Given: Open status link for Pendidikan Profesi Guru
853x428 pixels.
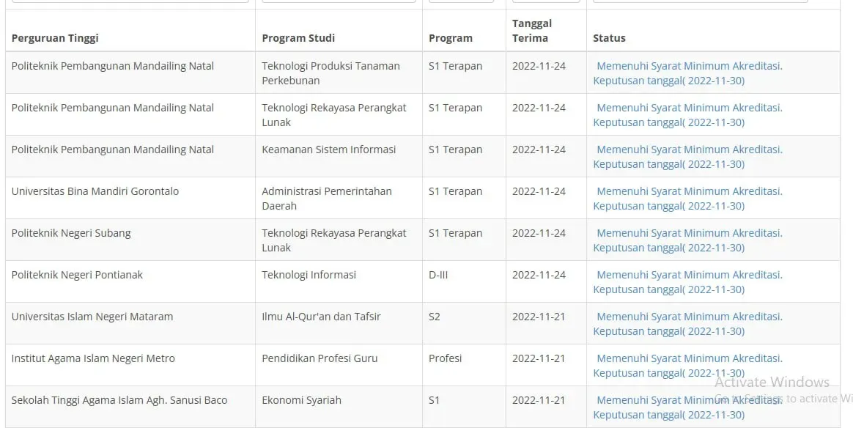Looking at the screenshot, I should pyautogui.click(x=688, y=365).
